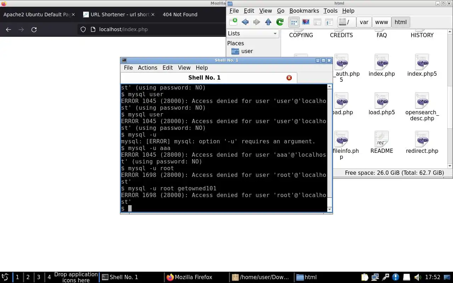Click the HISTORY file label
The image size is (453, 283).
click(422, 35)
